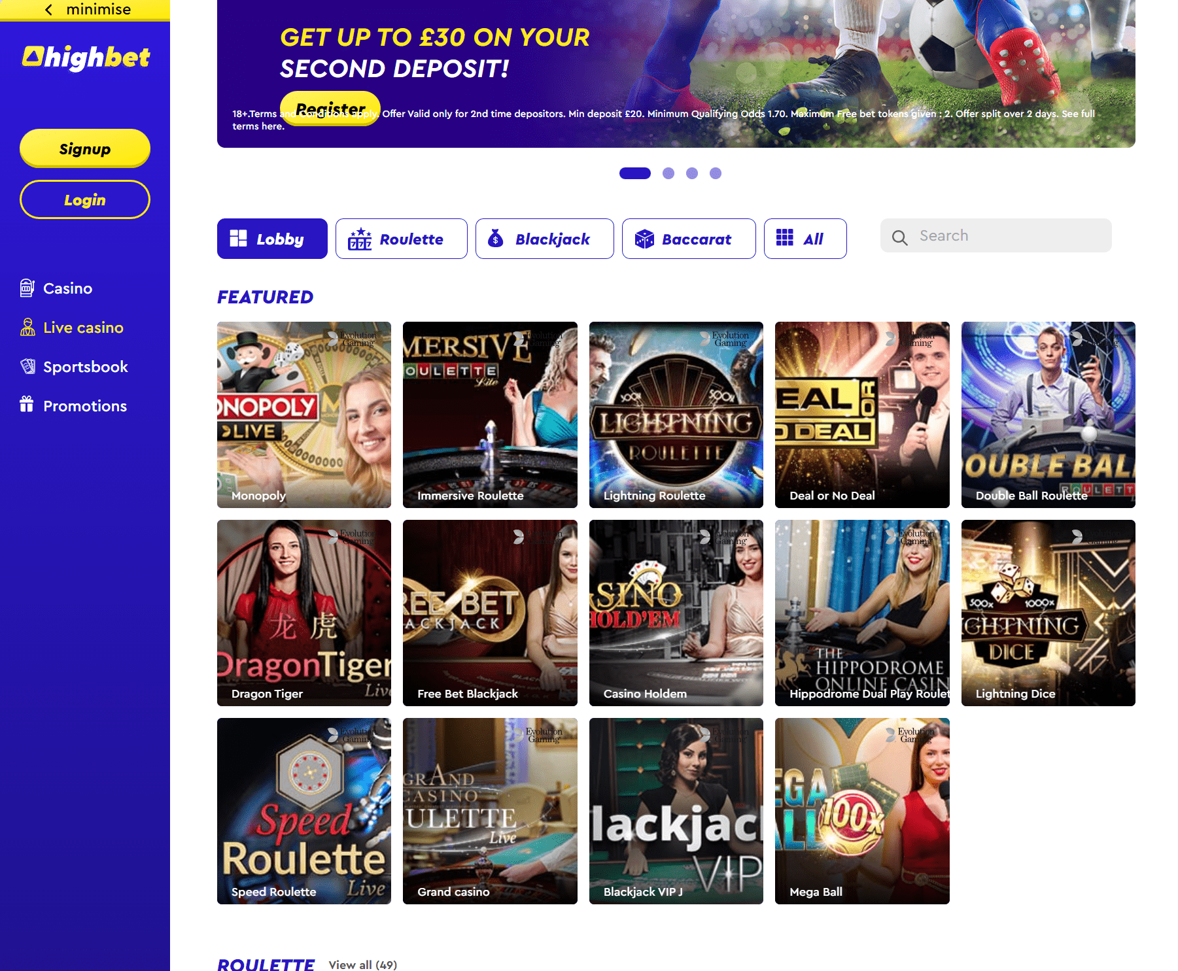Click into the Search games field
Viewport: 1178px width, 971px height.
click(996, 235)
